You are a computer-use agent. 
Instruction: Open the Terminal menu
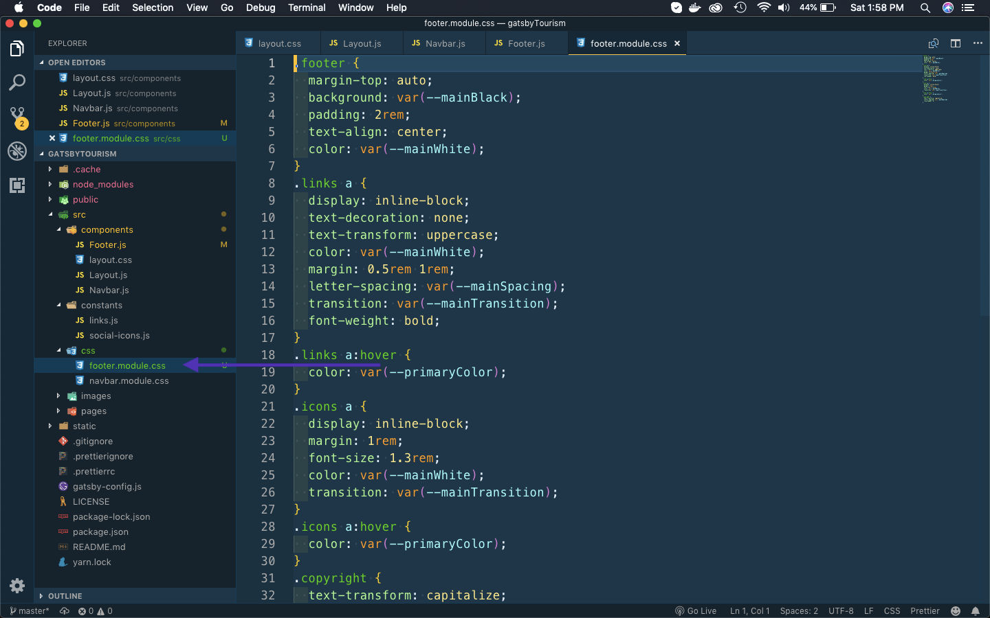(307, 8)
